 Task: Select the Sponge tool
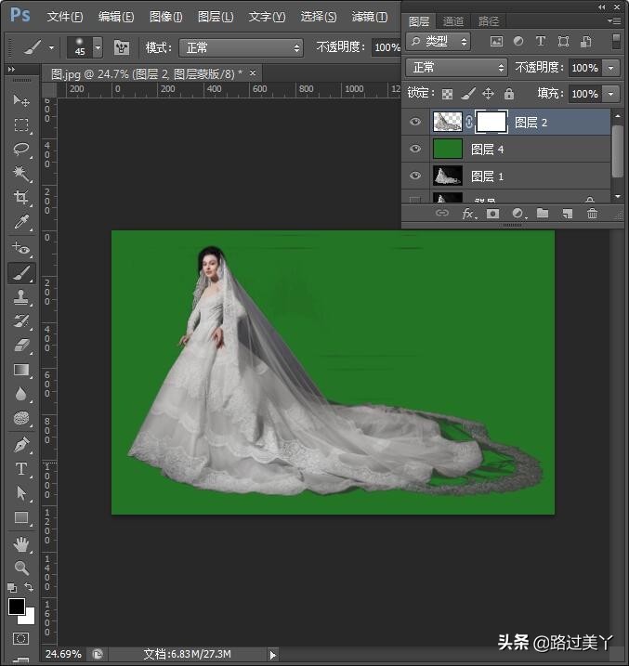point(20,418)
